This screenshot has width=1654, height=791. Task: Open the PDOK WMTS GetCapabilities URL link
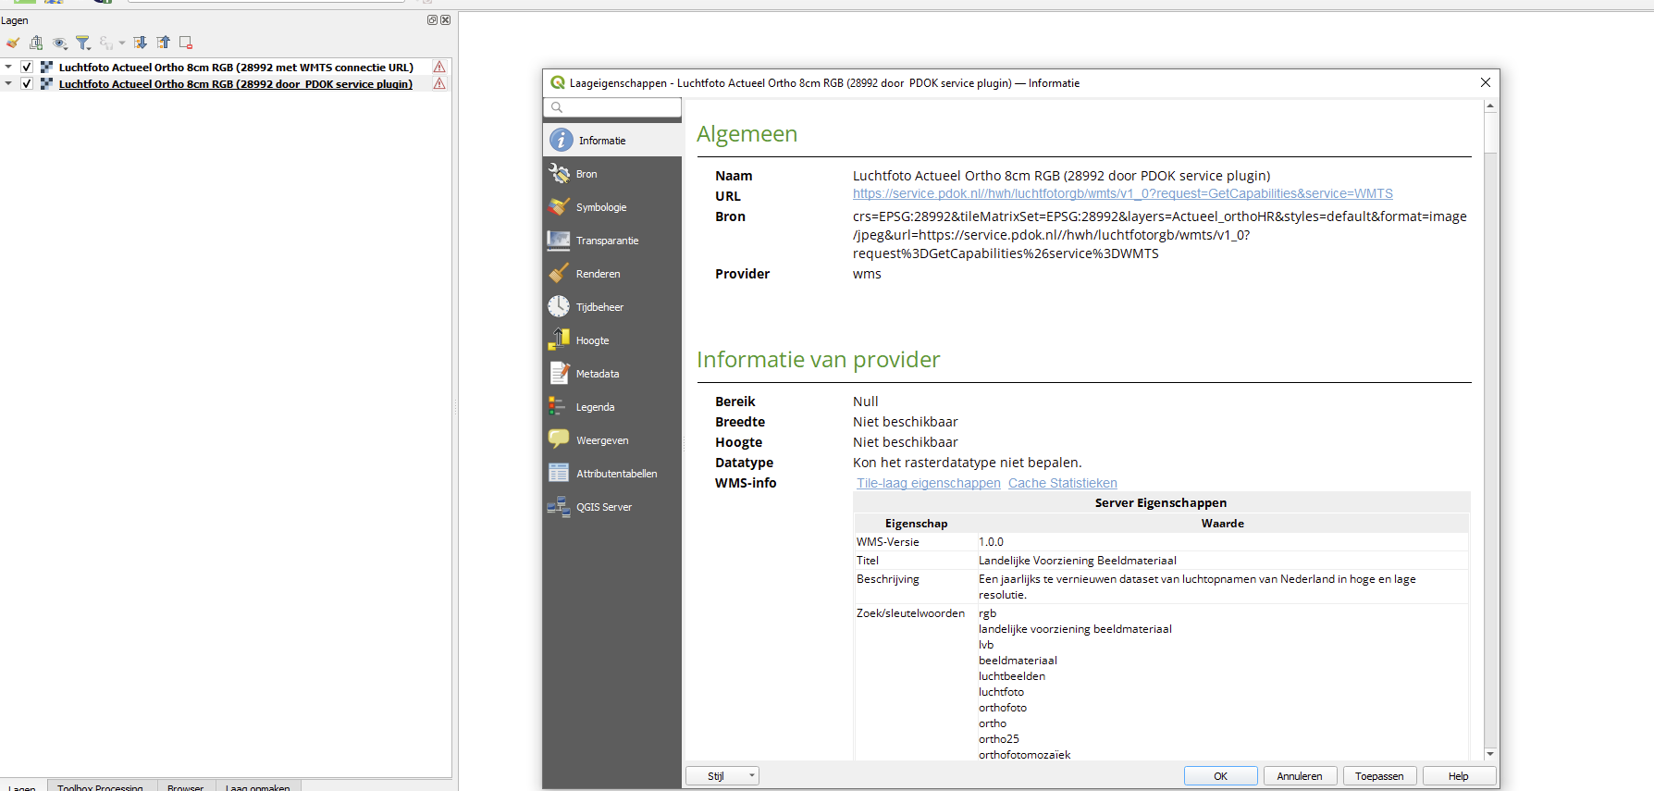1122,193
